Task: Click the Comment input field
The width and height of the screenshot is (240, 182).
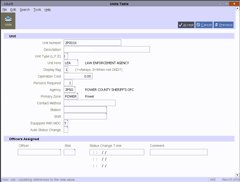Action: point(179,152)
